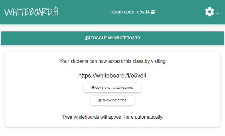This screenshot has height=136, width=225.
Task: Click the COPY URL TO CLIPBOARD button
Action: coord(113,88)
